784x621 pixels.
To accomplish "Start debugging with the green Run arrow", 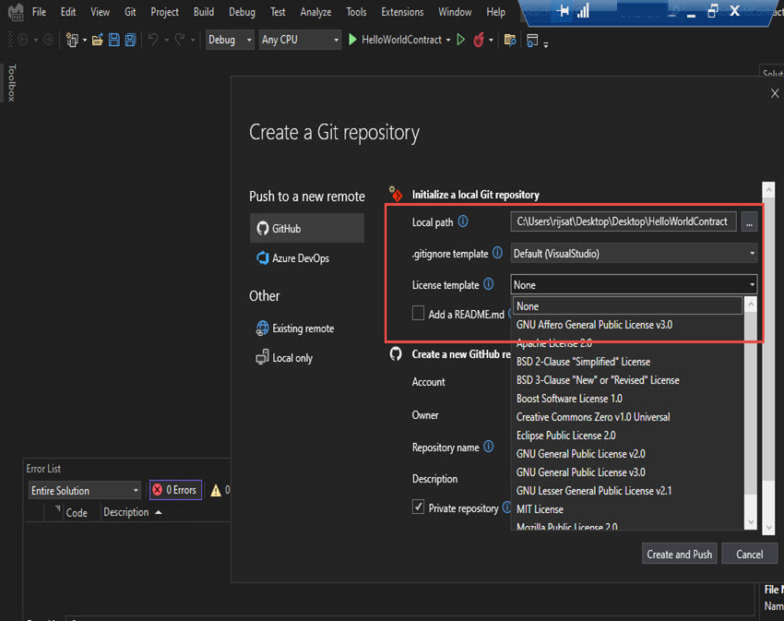I will click(351, 41).
